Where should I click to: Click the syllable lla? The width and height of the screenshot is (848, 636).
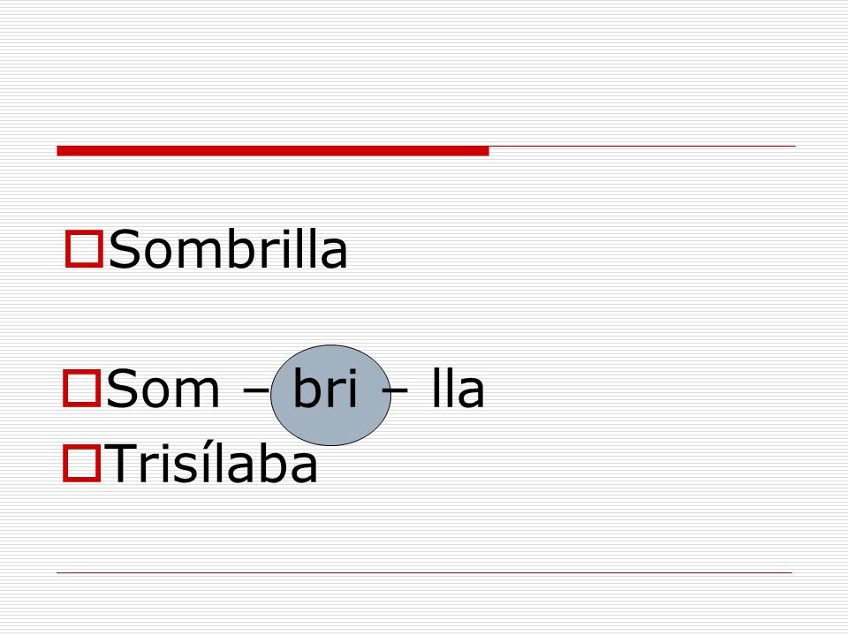(458, 388)
